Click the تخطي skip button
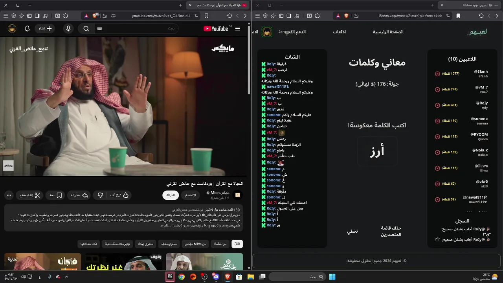This screenshot has height=283, width=503. [352, 232]
